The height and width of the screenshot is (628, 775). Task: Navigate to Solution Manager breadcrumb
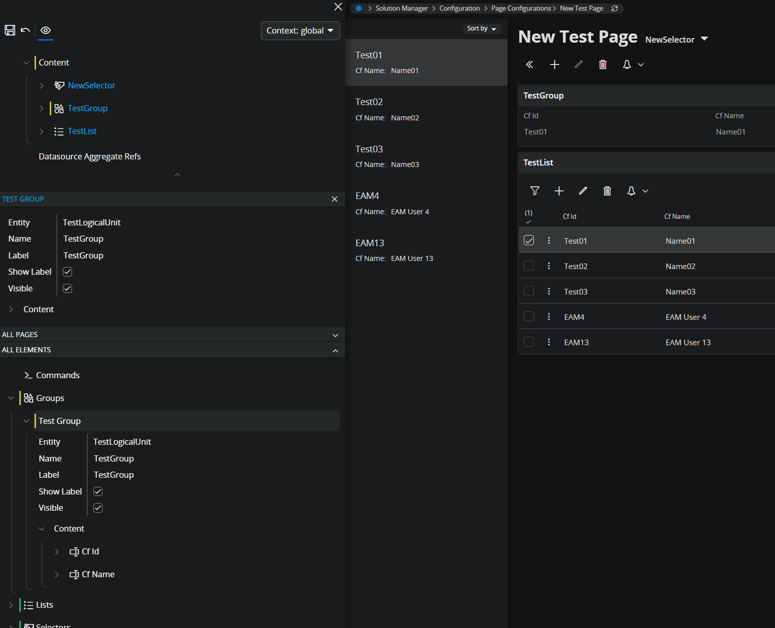pyautogui.click(x=401, y=8)
